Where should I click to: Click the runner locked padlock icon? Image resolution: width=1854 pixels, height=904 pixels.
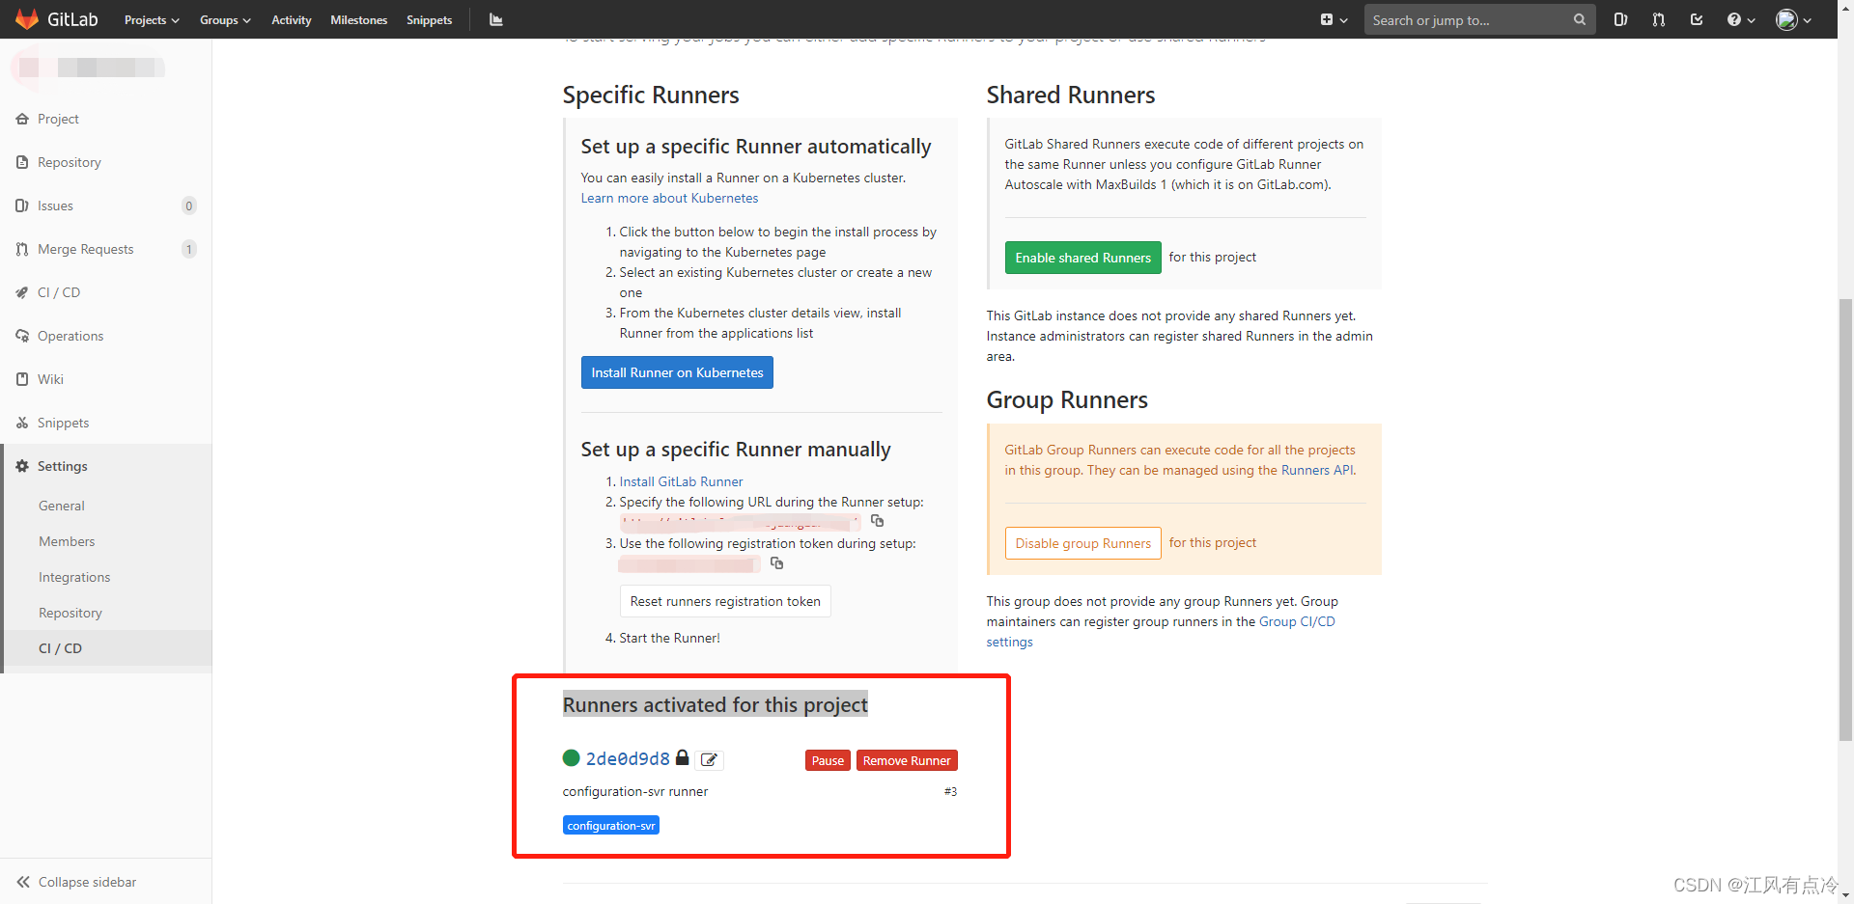tap(682, 758)
